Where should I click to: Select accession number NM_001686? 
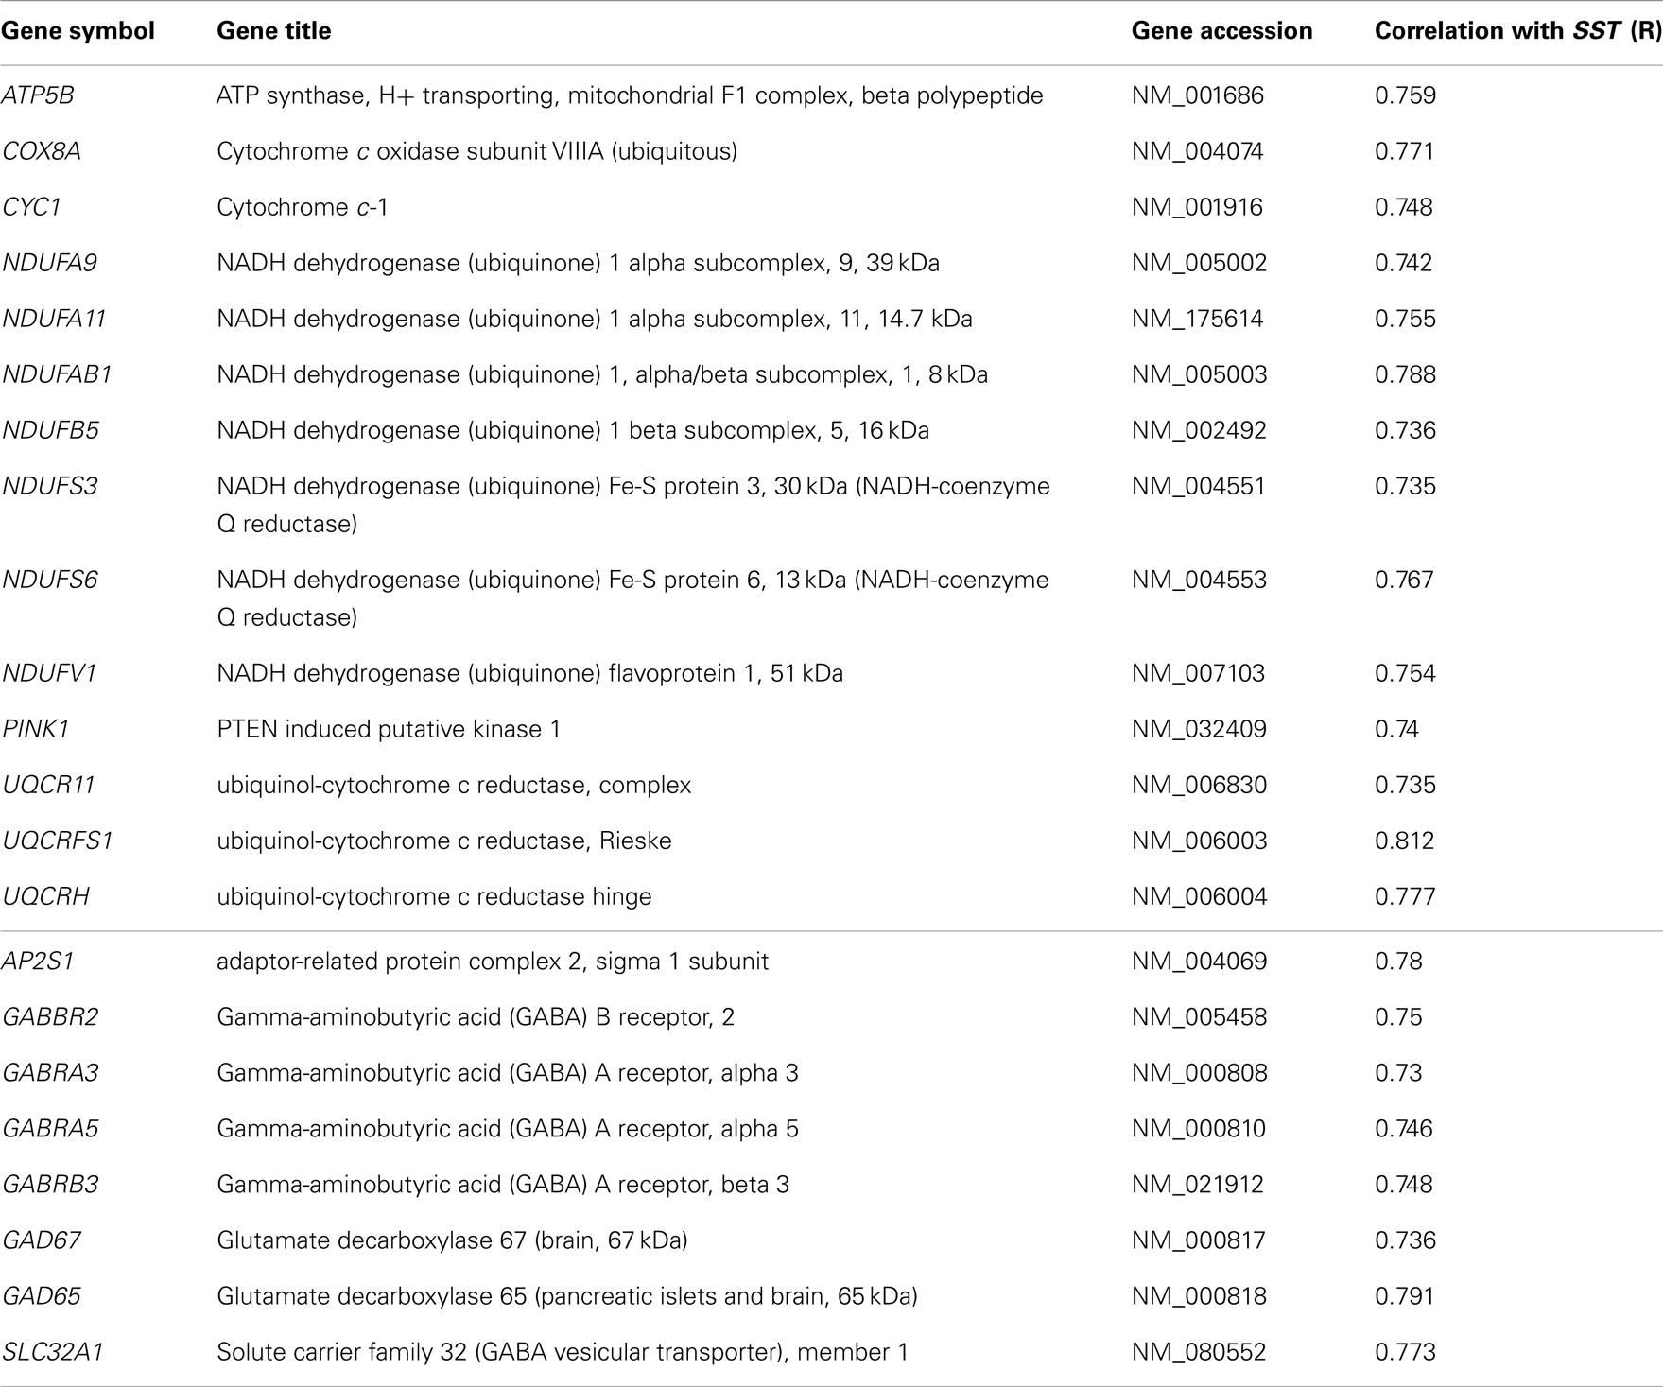coord(1198,95)
